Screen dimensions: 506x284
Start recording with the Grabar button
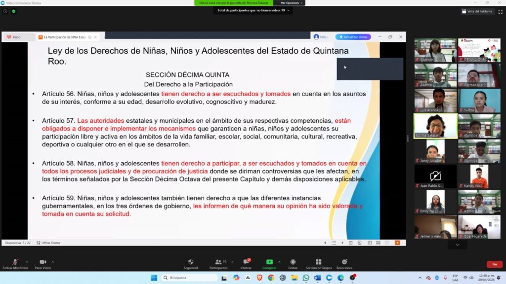coord(293,264)
